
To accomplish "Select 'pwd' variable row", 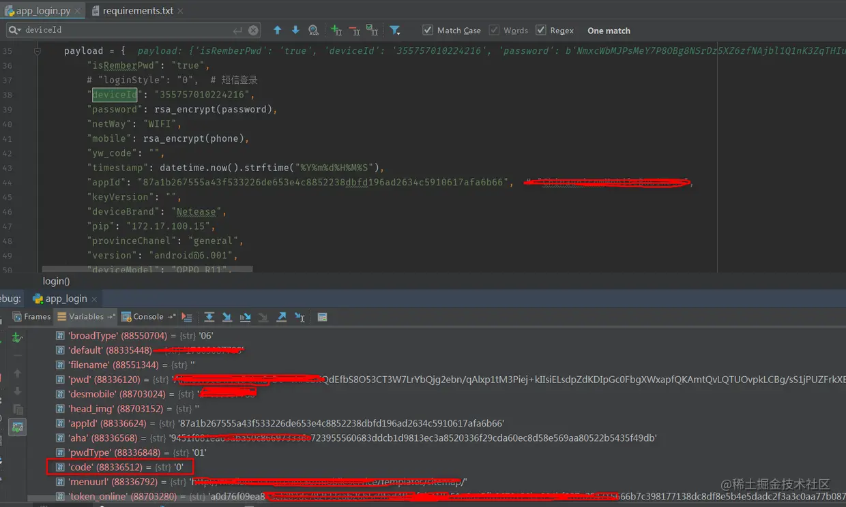I will pos(450,379).
